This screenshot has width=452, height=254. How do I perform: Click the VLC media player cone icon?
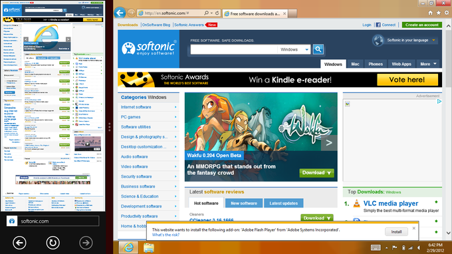356,203
